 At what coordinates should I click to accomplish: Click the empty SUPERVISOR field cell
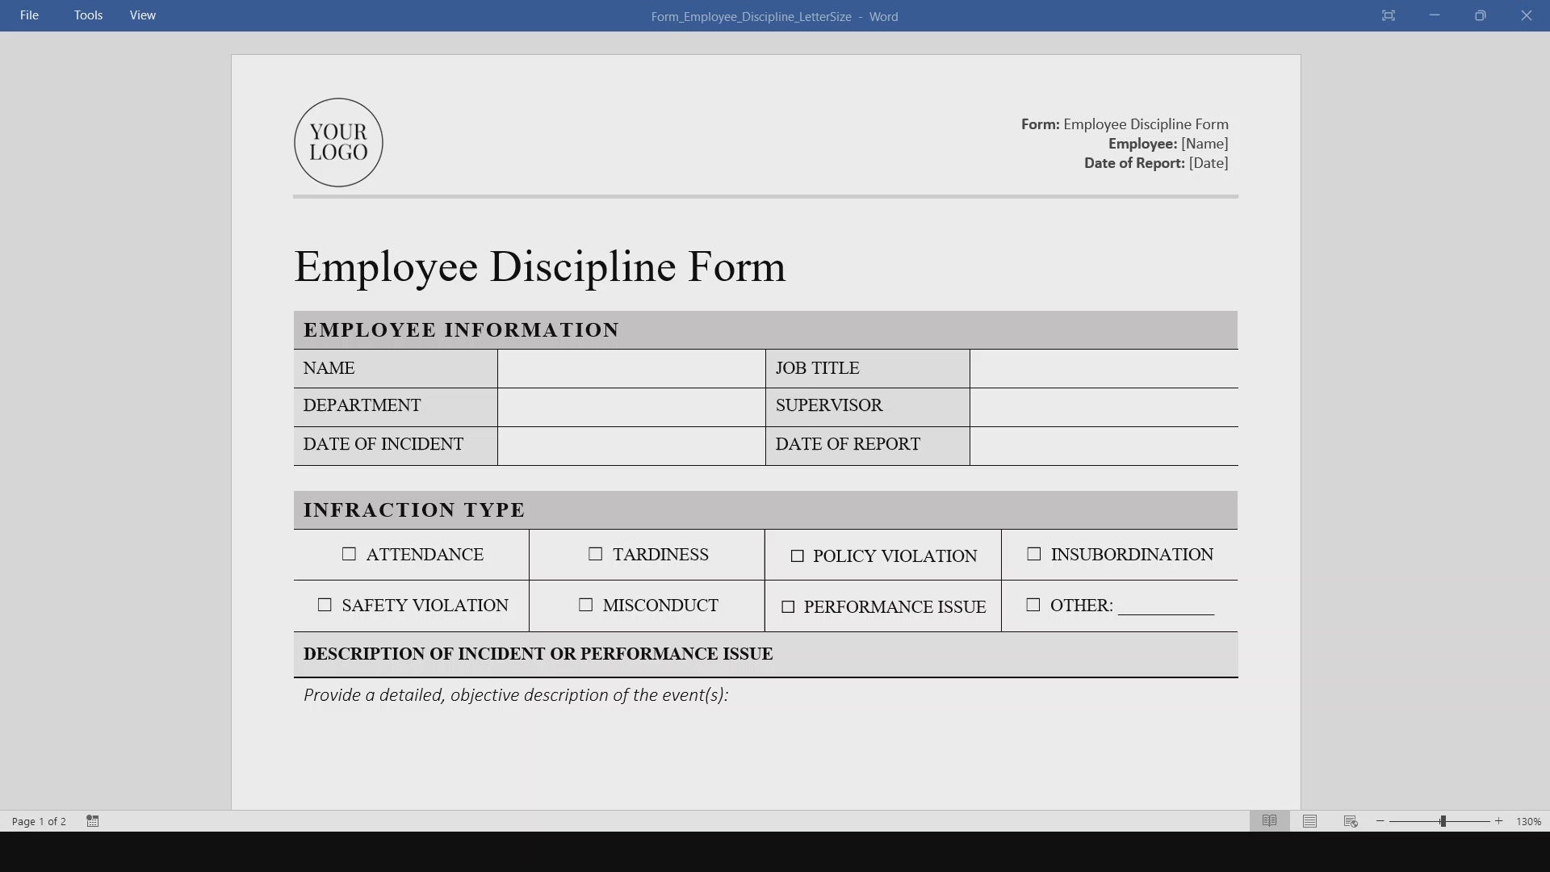coord(1103,406)
